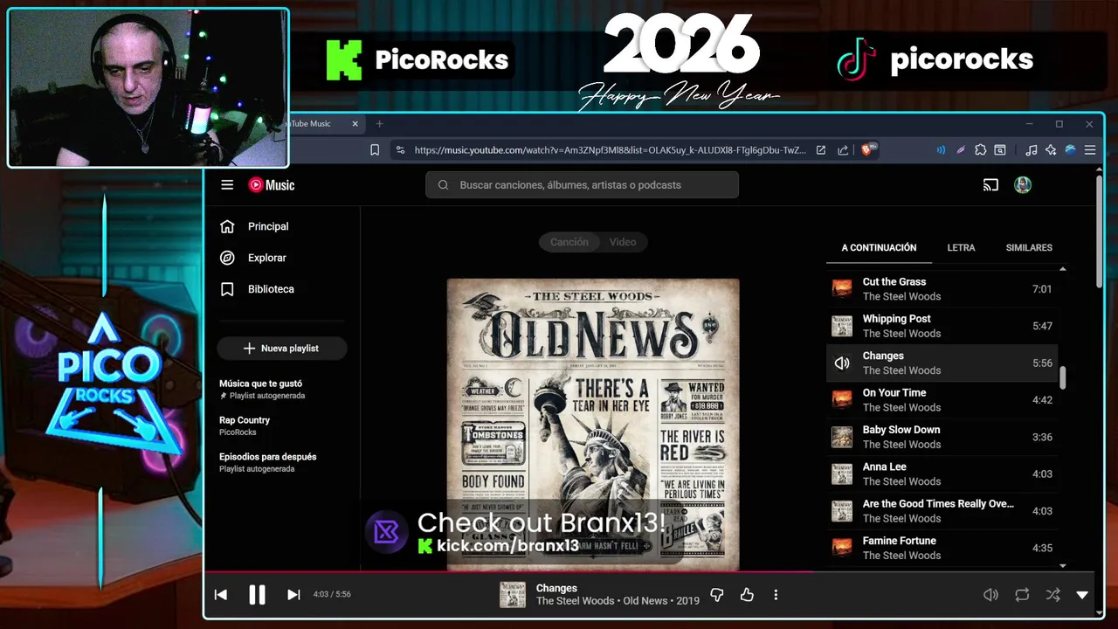The image size is (1118, 629).
Task: Click the queue list scrollbar thumb
Action: pos(1063,378)
